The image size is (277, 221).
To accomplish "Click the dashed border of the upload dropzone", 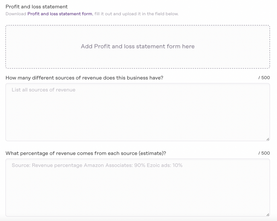I will pos(137,26).
